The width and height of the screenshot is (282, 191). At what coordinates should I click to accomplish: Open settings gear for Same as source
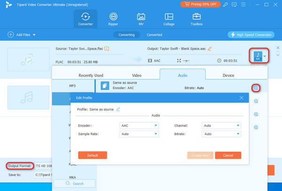256,88
